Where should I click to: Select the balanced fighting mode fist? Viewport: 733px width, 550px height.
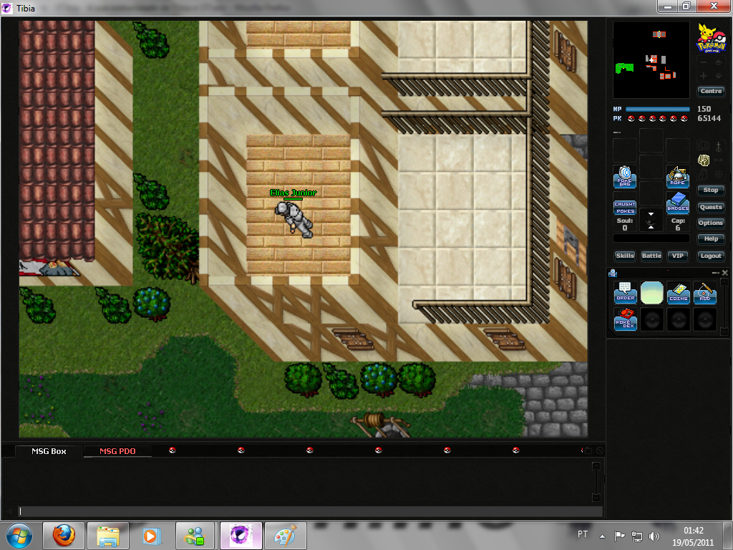[704, 160]
